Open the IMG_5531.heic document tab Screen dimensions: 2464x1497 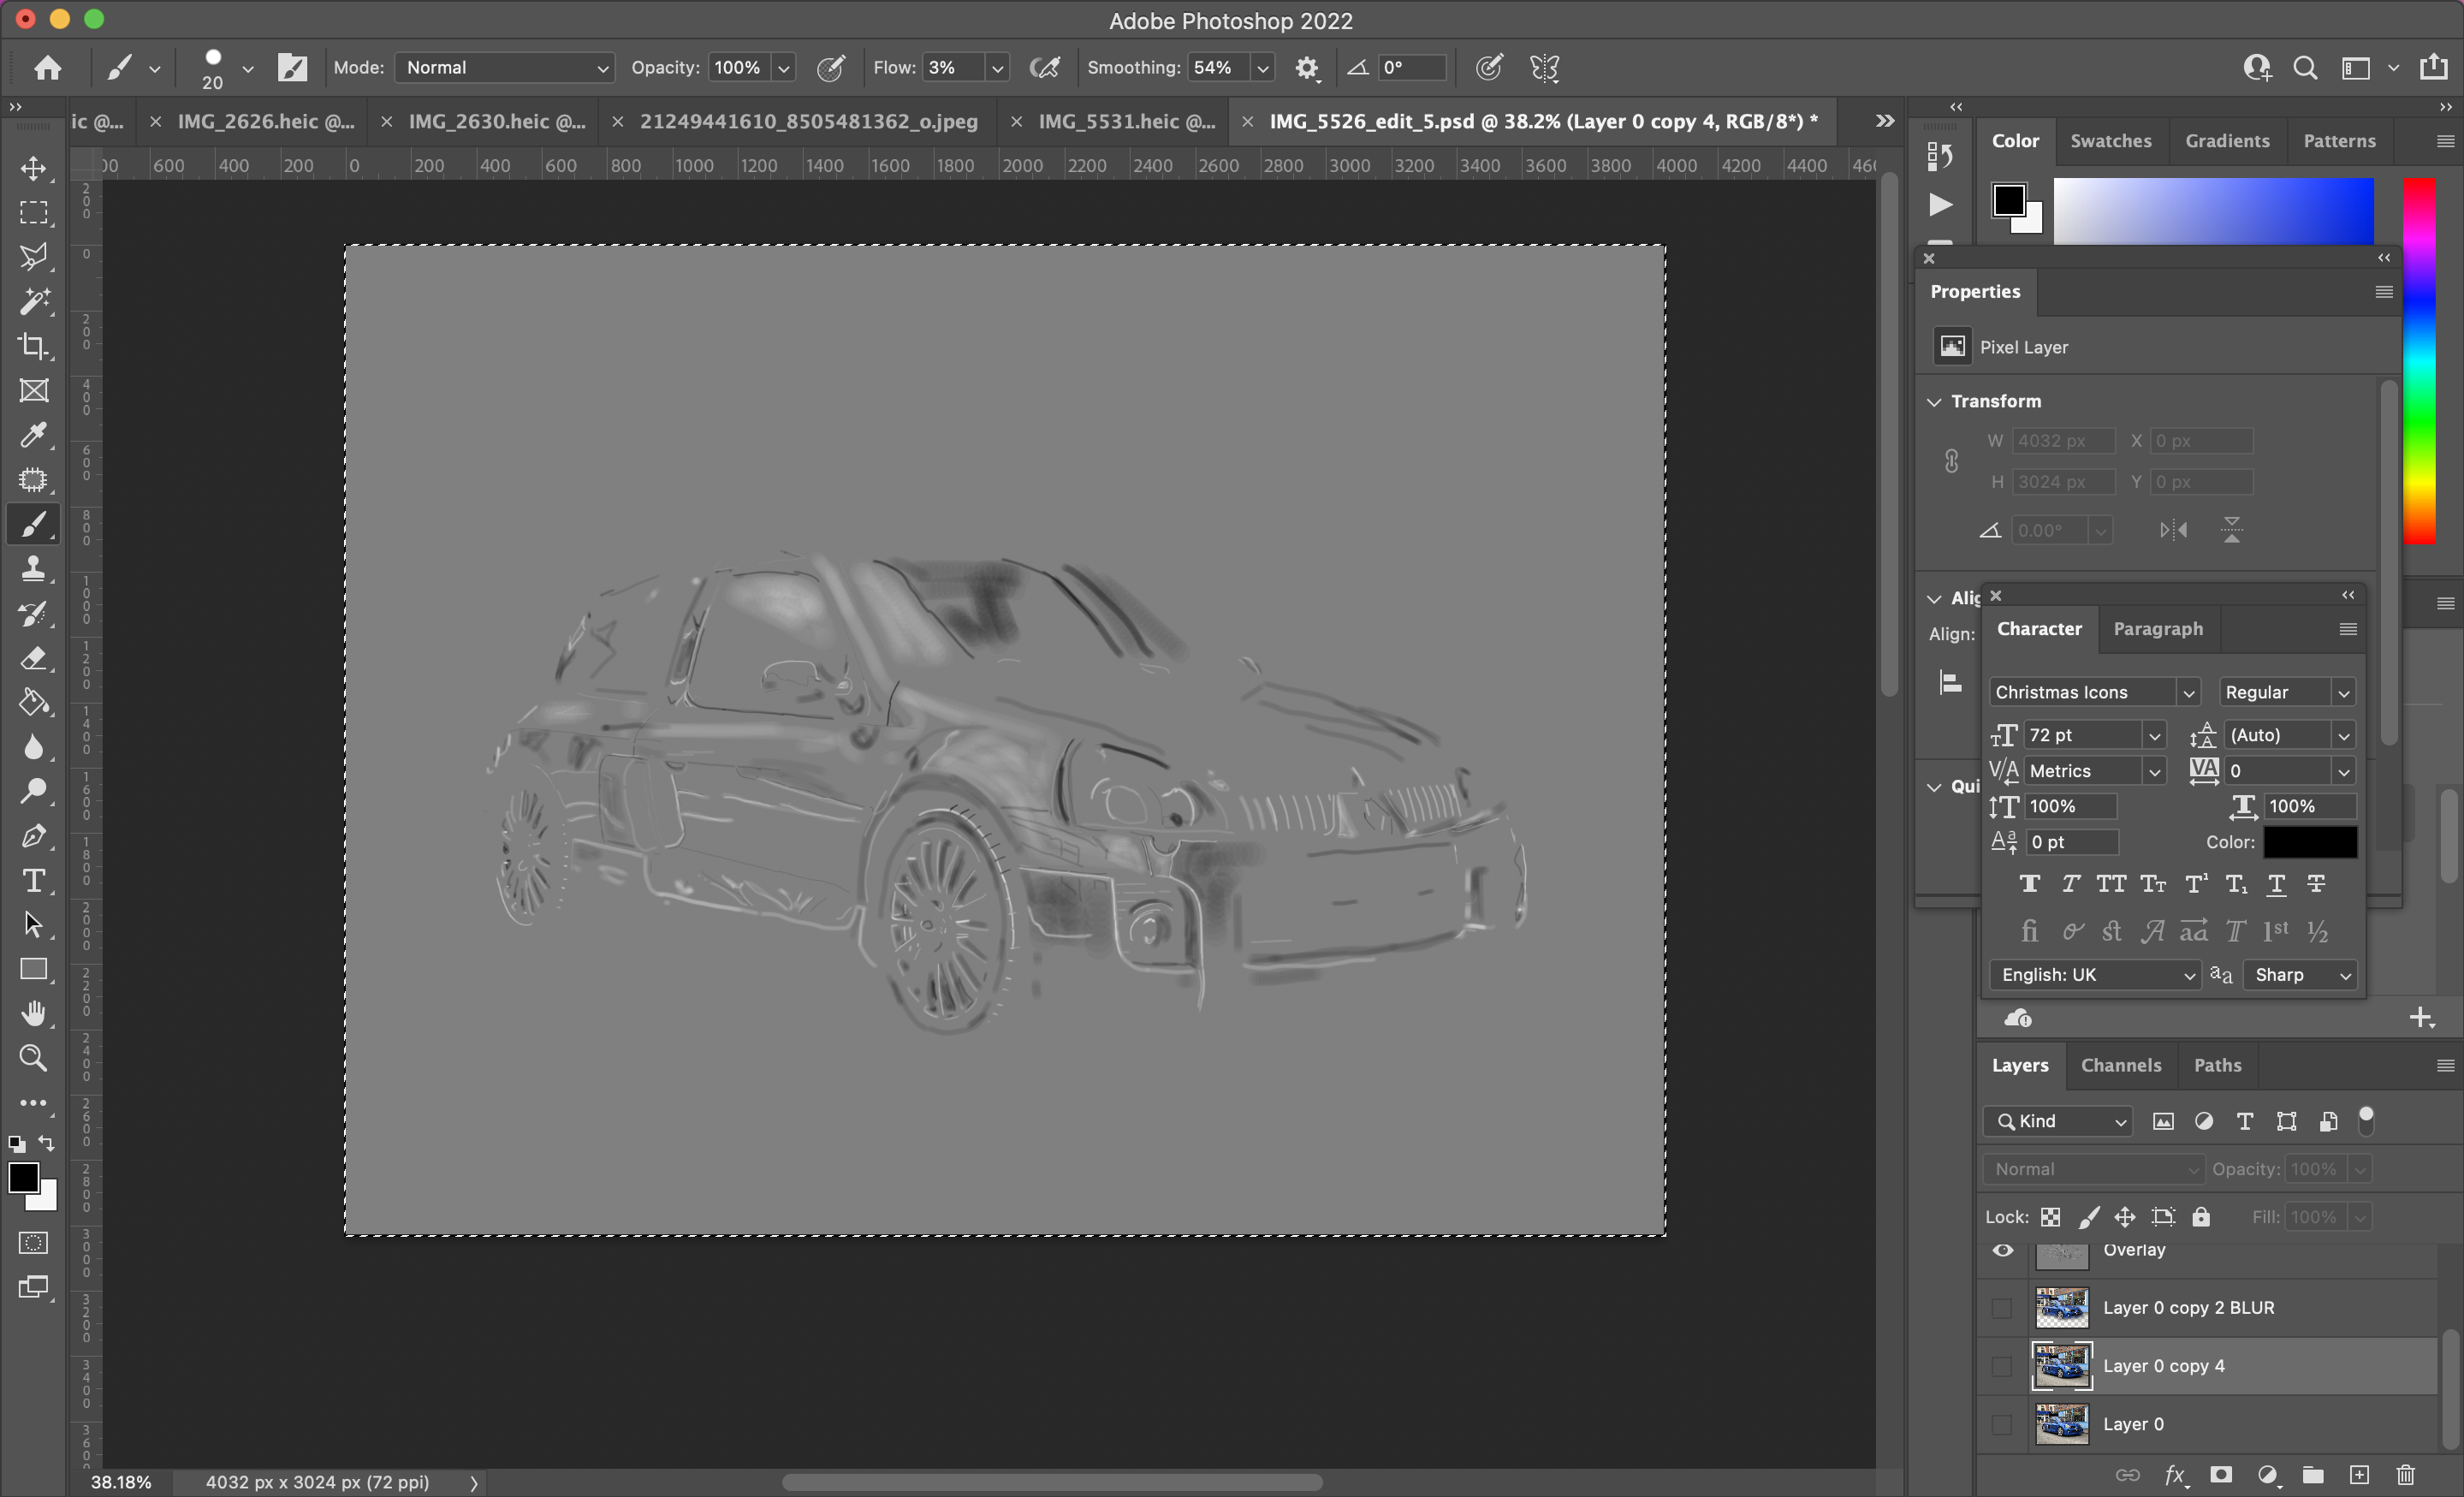[1127, 121]
